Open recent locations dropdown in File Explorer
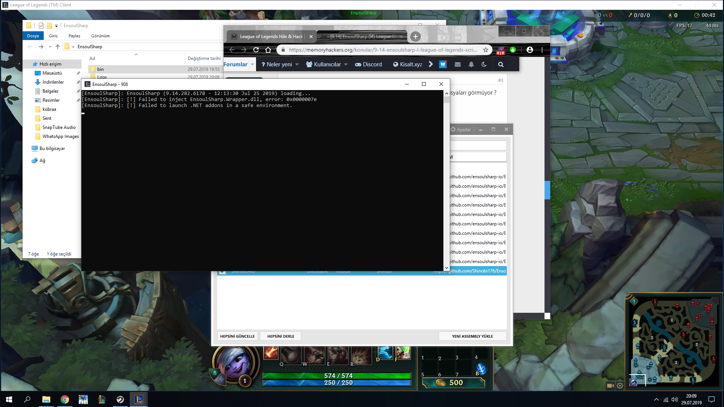This screenshot has height=407, width=724. coord(50,47)
